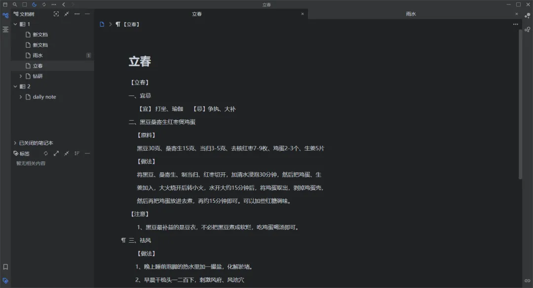Select the 文档树 panel icon in left dock
The image size is (533, 288).
tap(5, 15)
